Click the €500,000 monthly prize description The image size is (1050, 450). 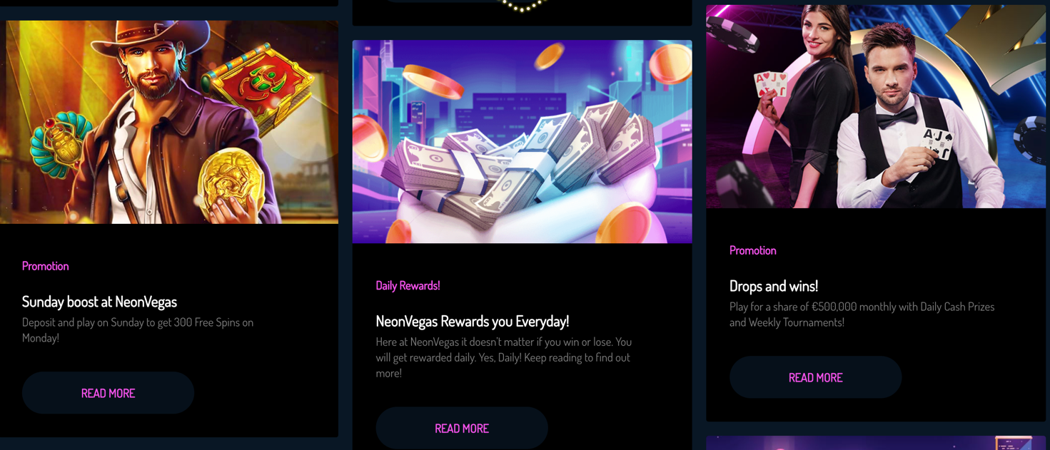862,315
